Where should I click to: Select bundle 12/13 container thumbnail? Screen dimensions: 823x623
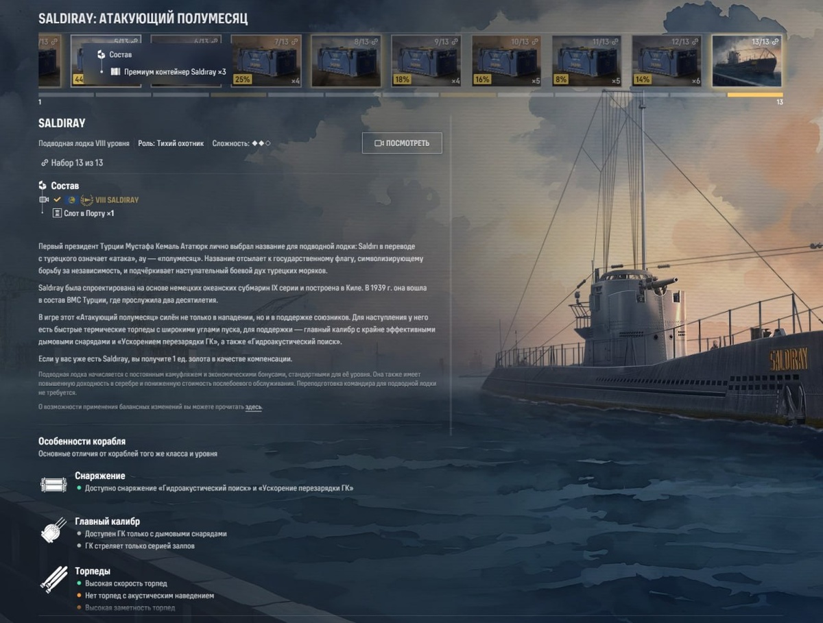tap(667, 61)
